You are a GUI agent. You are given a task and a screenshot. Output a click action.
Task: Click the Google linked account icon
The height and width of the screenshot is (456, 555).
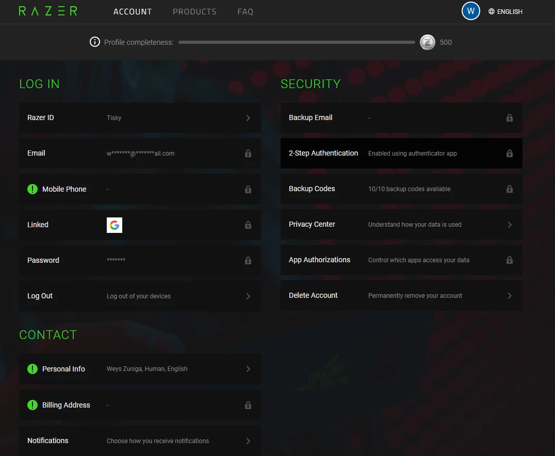(115, 225)
